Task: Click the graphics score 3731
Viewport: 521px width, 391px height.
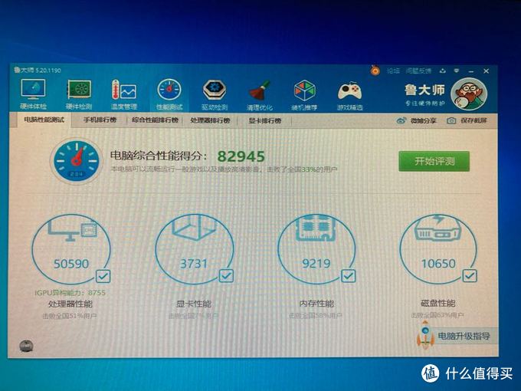Action: point(194,264)
